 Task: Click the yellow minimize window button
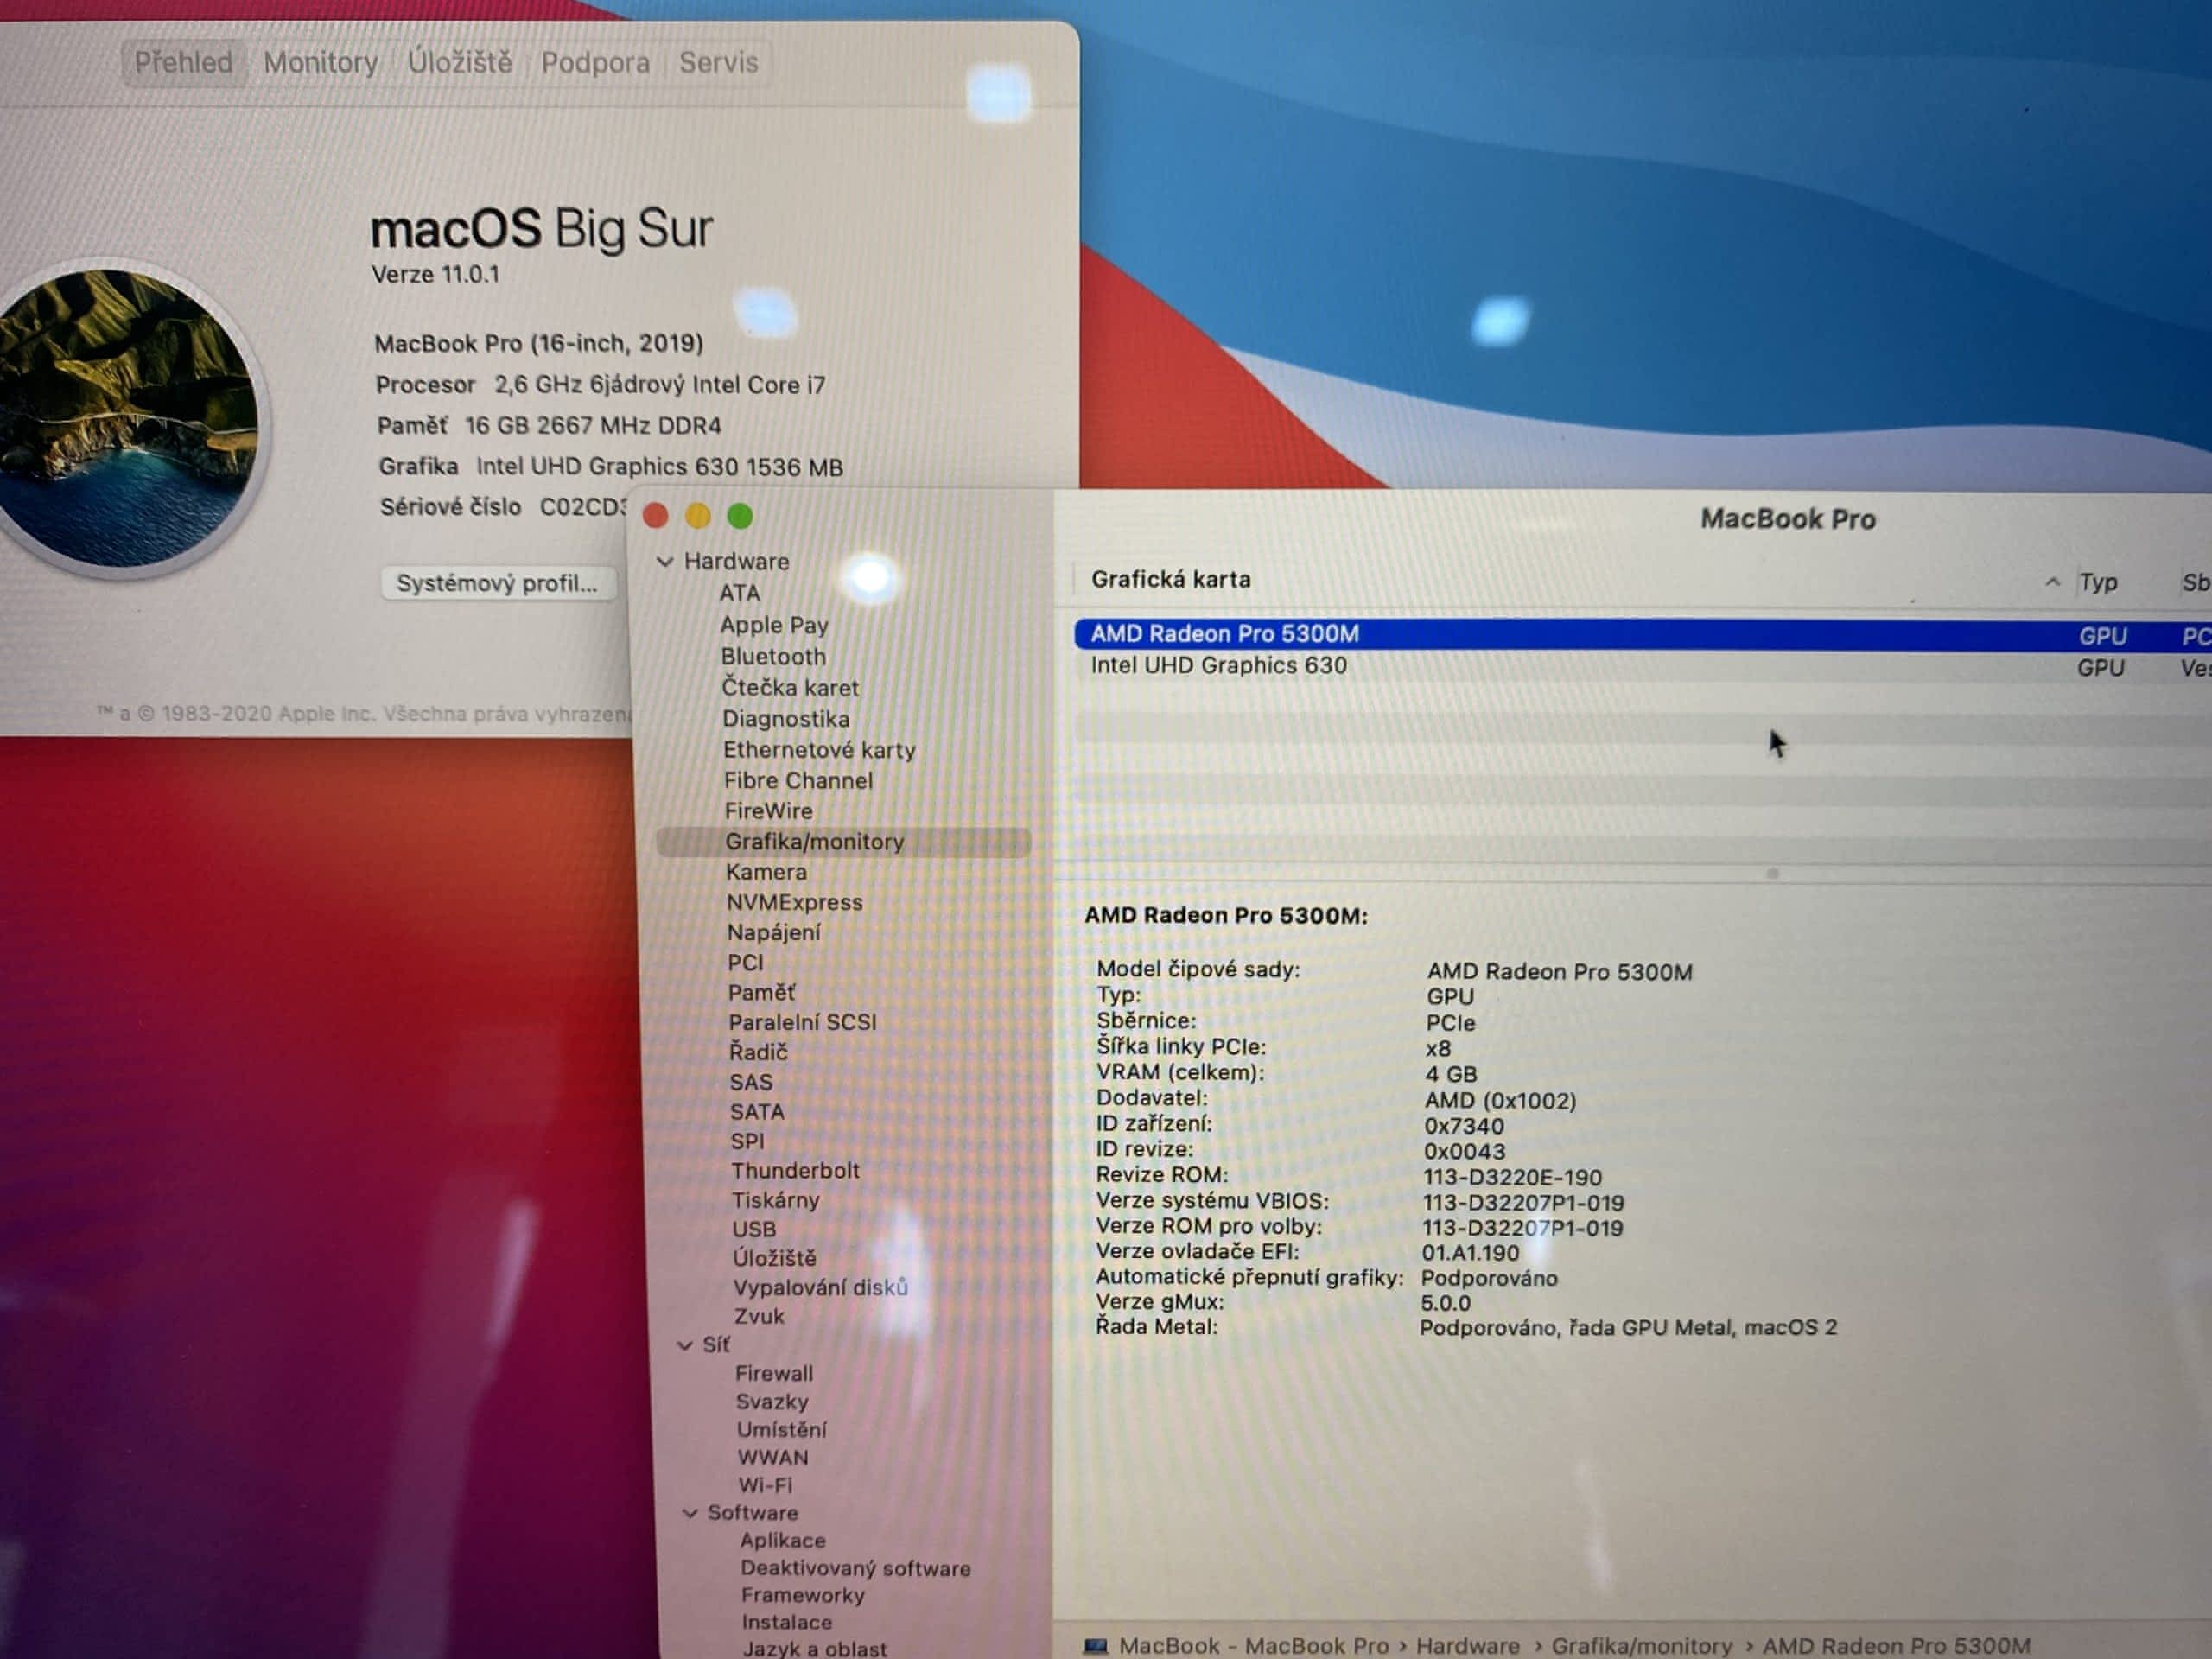point(698,516)
